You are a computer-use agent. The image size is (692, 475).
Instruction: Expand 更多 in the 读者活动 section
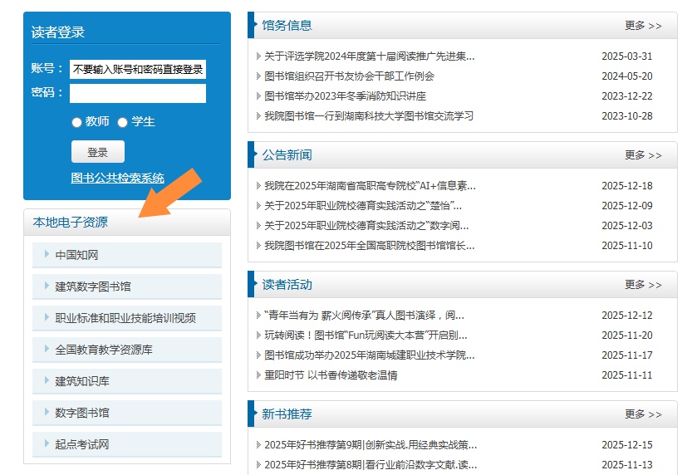tap(643, 285)
